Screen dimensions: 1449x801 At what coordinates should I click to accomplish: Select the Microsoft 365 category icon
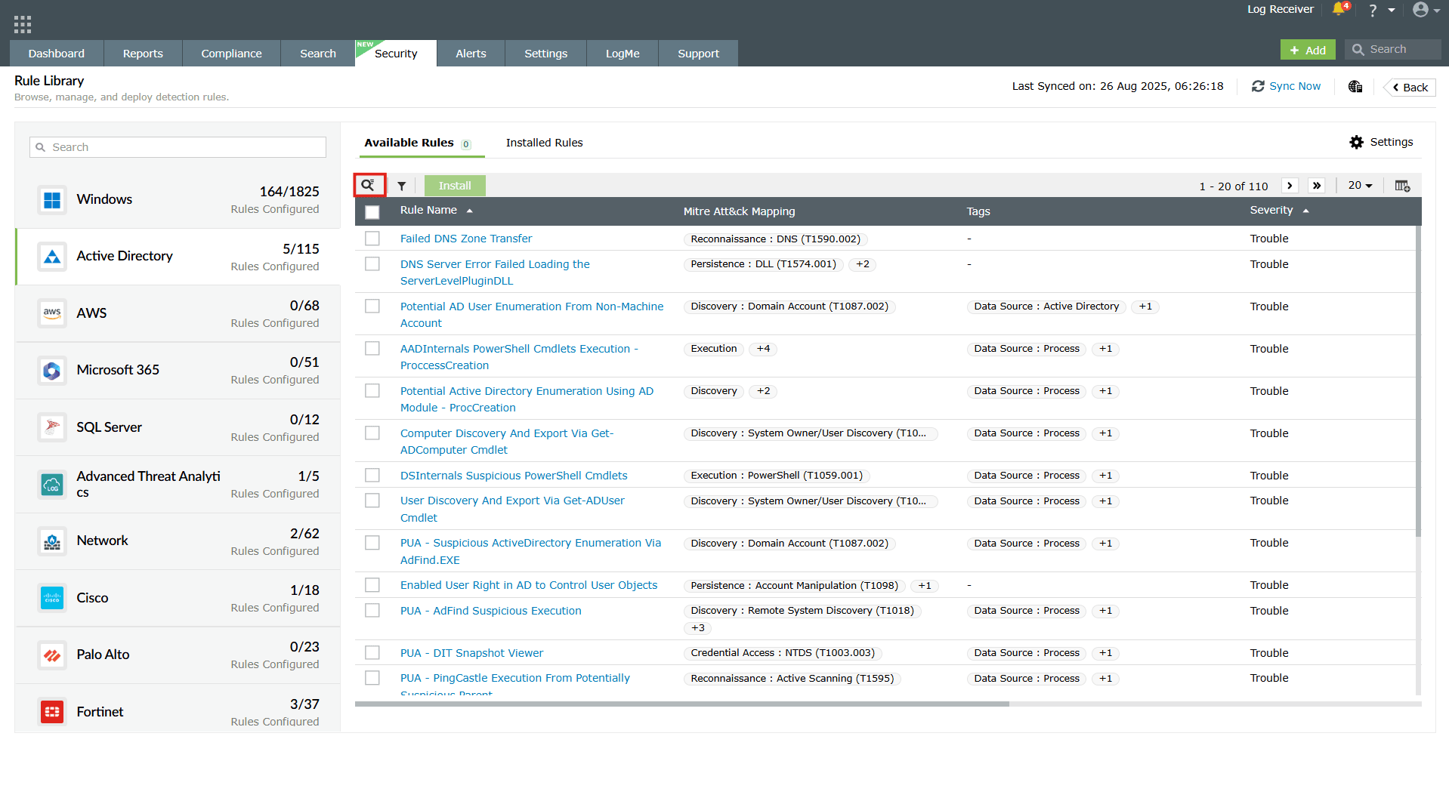[52, 371]
